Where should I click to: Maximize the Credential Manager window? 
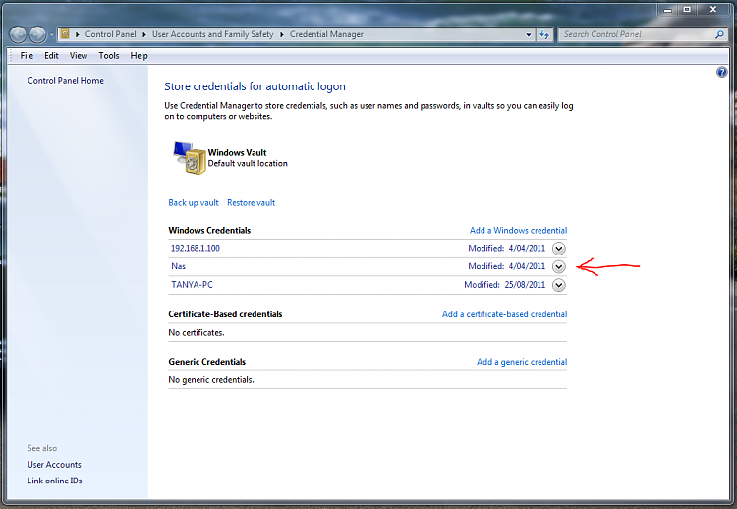point(687,10)
